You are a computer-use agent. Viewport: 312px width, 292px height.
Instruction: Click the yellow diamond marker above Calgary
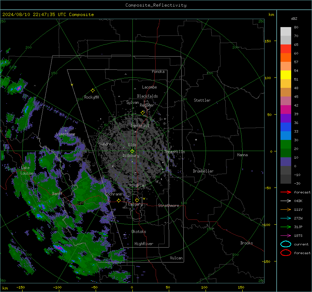coord(137,200)
